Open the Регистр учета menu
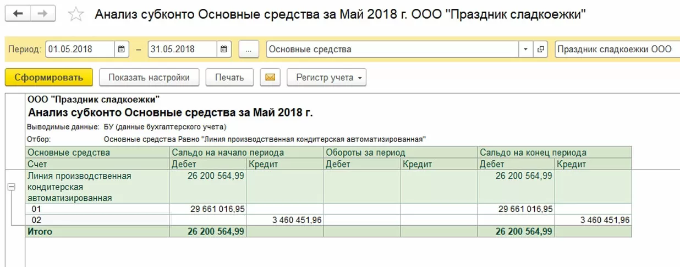This screenshot has height=267, width=680. (326, 78)
